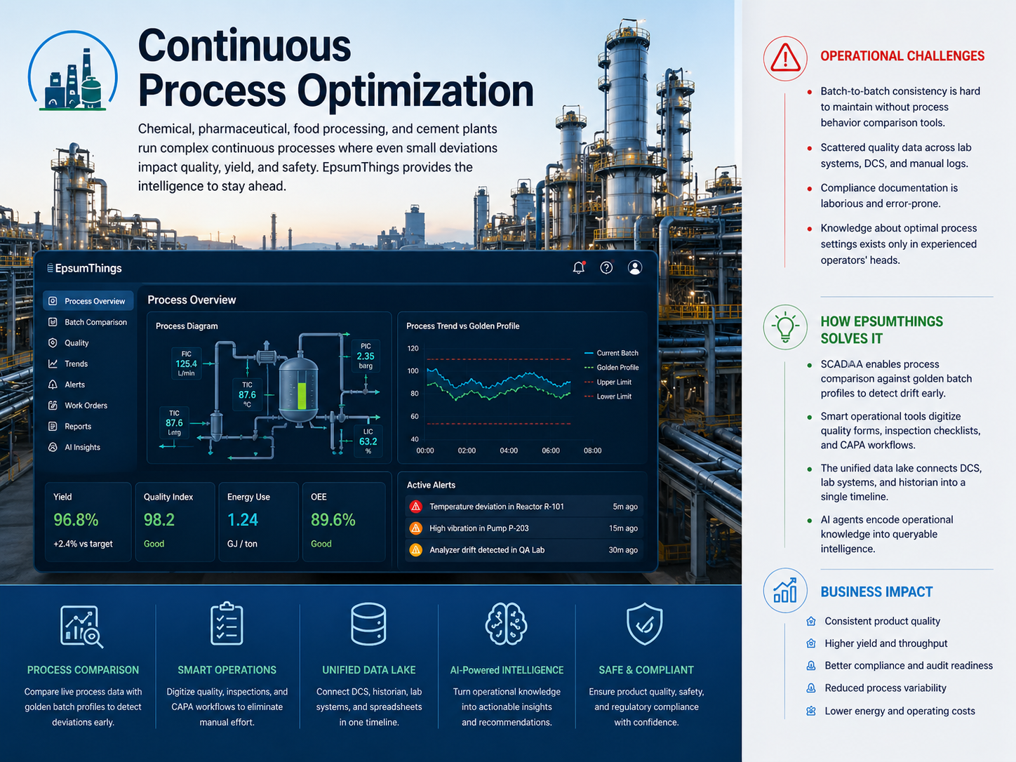Click the Quality shield icon in sidebar
Screen dimensions: 1016x762
tap(53, 342)
